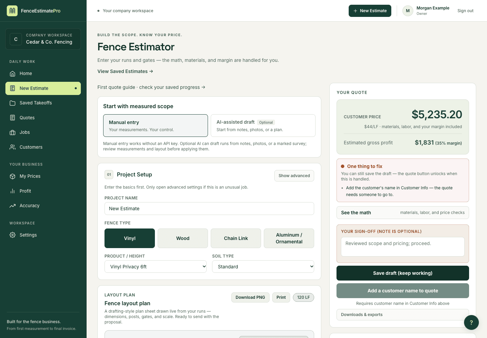Show advanced project setup settings

pyautogui.click(x=294, y=176)
